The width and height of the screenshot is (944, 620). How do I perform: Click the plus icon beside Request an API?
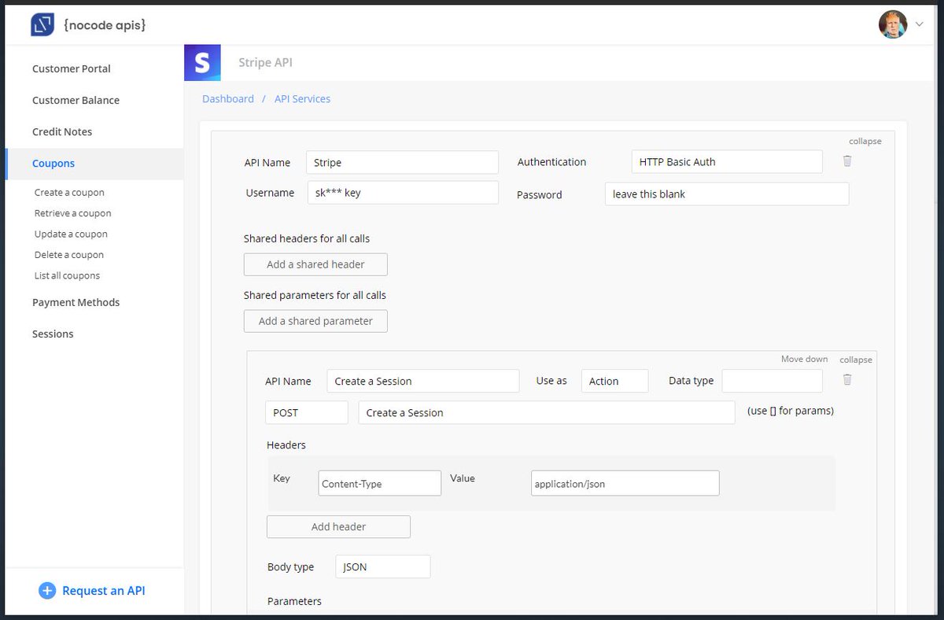47,591
